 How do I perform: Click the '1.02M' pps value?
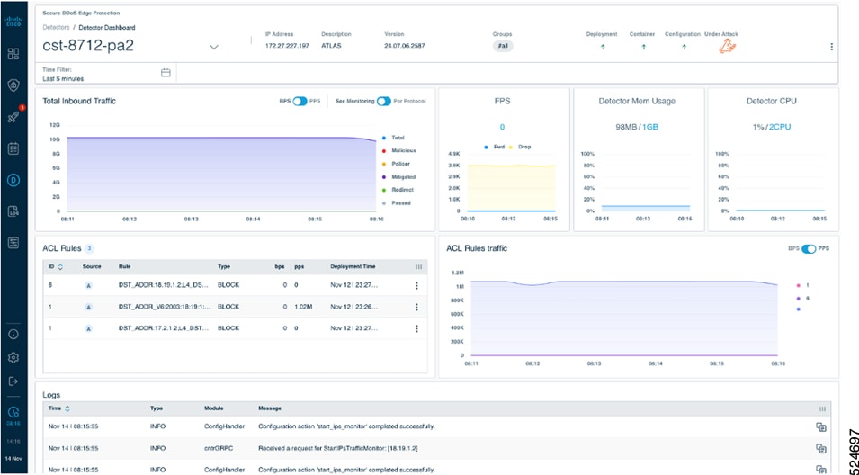303,307
